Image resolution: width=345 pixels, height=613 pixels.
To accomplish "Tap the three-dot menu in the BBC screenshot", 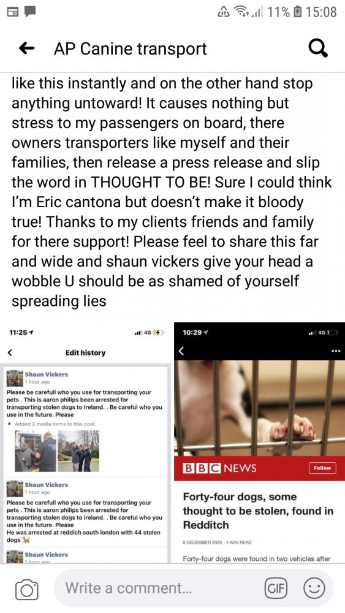I will coord(335,351).
